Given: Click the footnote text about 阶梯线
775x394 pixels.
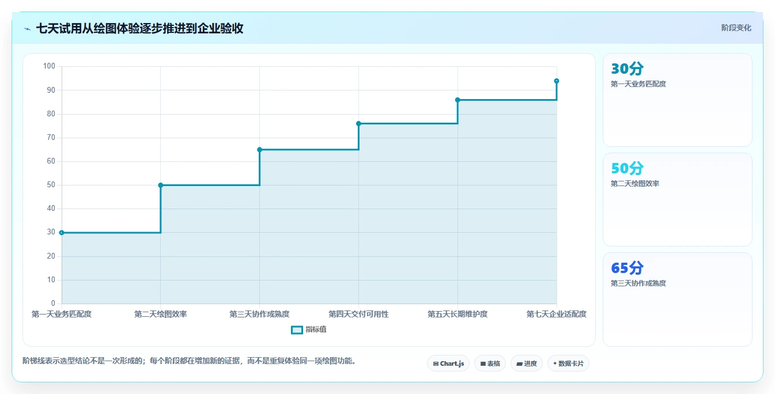Looking at the screenshot, I should click(x=190, y=361).
